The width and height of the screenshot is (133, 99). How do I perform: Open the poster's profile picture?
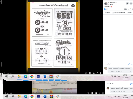click(106, 4)
